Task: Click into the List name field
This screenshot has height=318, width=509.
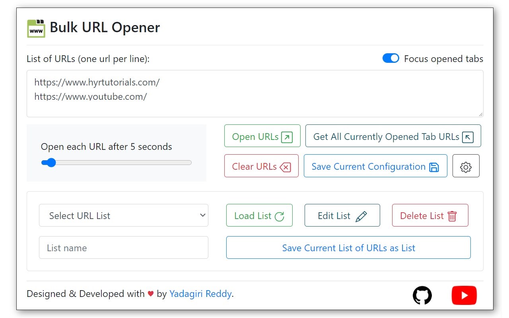Action: [124, 248]
